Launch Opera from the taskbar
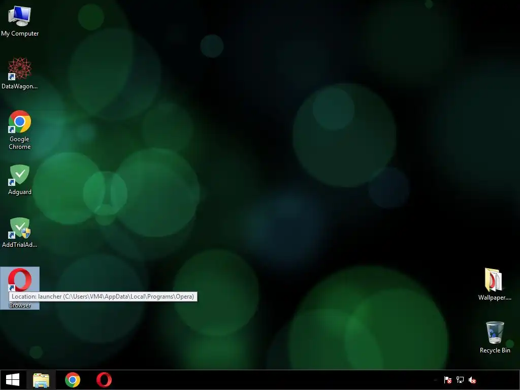The image size is (520, 390). click(104, 380)
